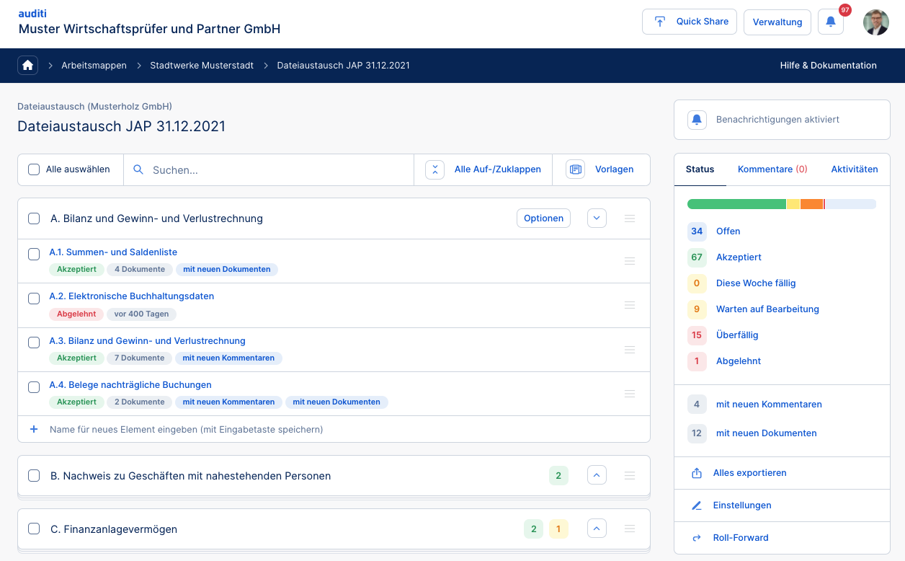This screenshot has width=905, height=561.
Task: Switch to the Aktivitäten tab
Action: pos(854,169)
